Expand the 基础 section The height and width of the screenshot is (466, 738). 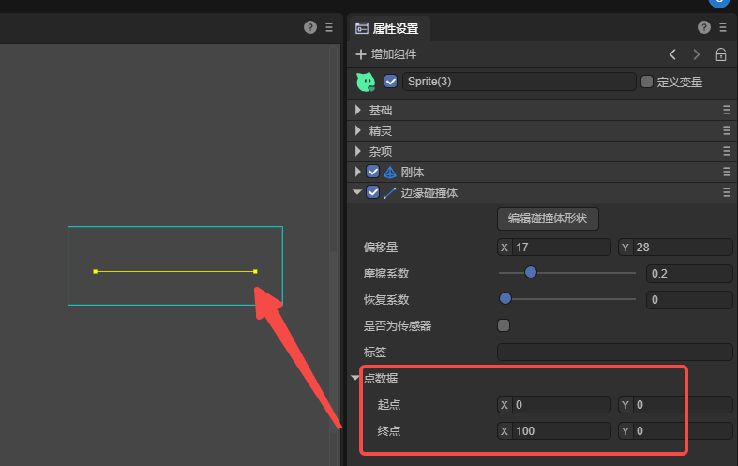[357, 110]
